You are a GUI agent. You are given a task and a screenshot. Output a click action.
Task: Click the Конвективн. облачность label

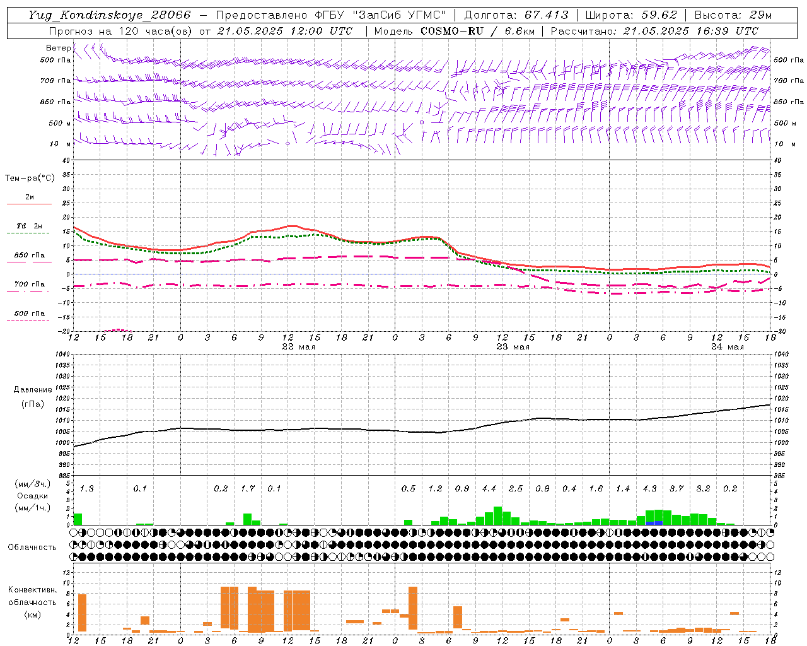point(32,596)
